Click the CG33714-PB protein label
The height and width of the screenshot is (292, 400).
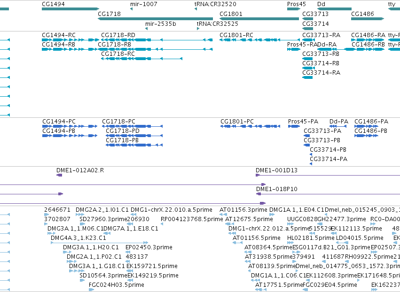pyautogui.click(x=328, y=150)
